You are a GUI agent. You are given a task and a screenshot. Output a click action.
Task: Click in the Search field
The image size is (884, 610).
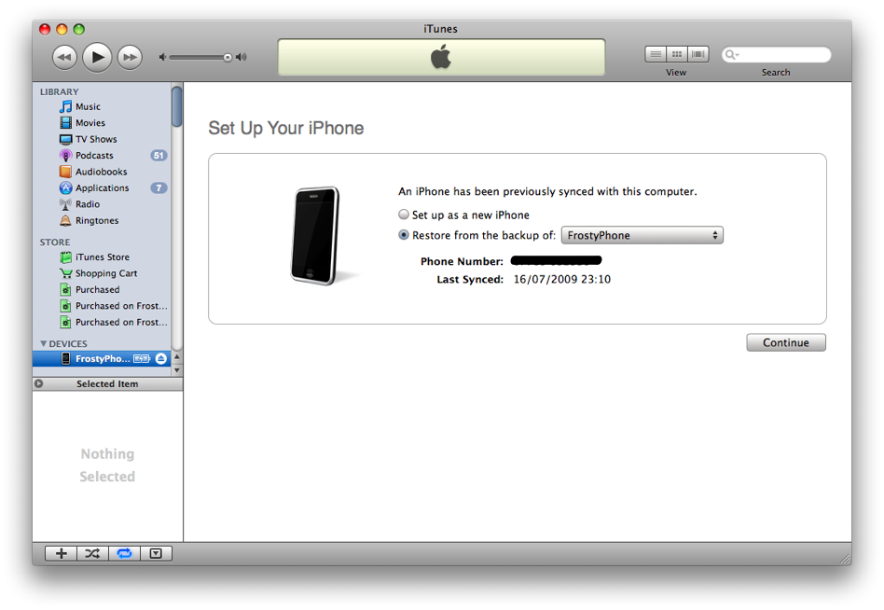point(781,55)
